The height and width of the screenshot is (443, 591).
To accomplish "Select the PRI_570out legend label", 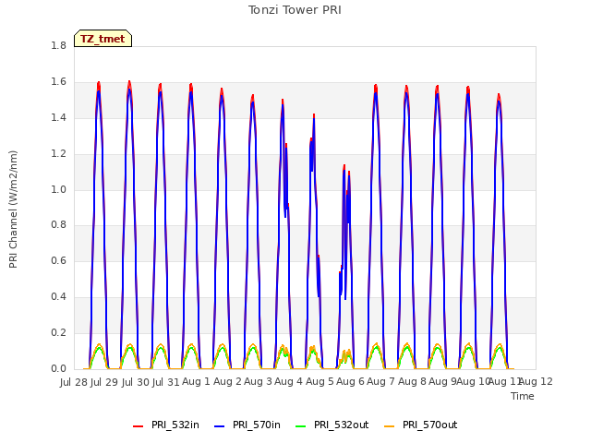I will click(429, 425).
